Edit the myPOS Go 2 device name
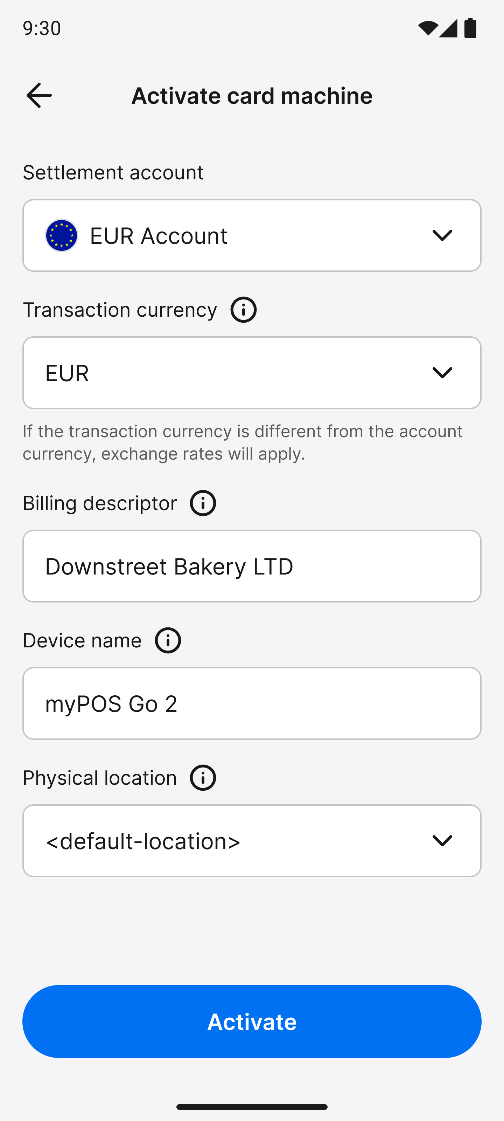This screenshot has height=1121, width=504. pos(252,704)
